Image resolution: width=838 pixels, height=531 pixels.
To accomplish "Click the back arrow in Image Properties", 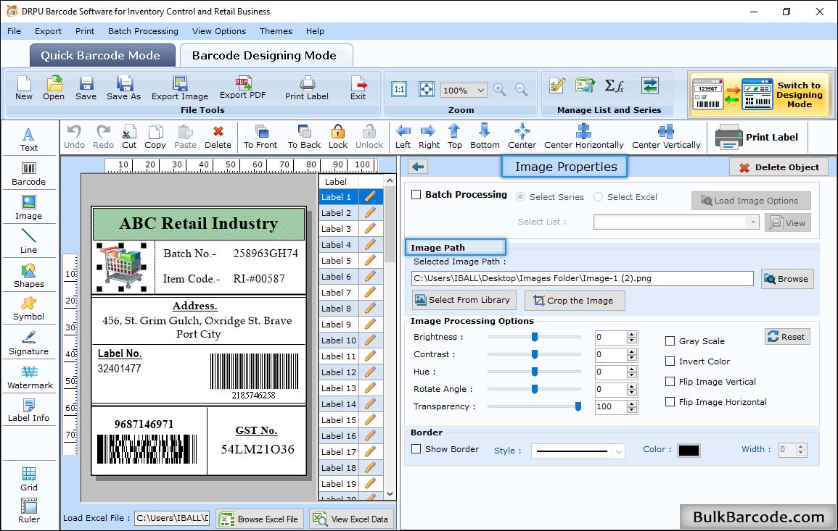I will click(418, 167).
